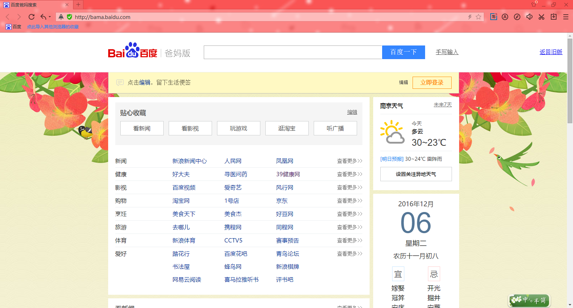Expand 查看更多 in 体育 row
Screen dimensions: 573x308
pos(350,241)
